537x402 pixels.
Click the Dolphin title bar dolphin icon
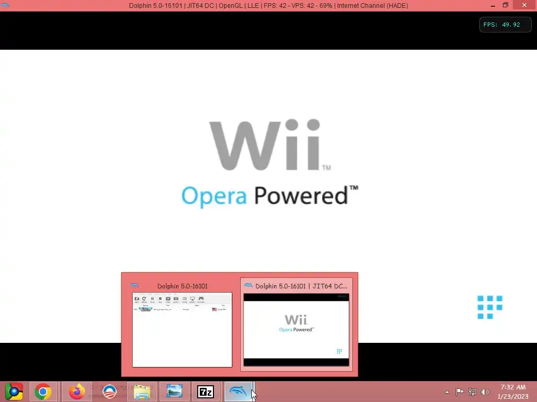(x=5, y=5)
